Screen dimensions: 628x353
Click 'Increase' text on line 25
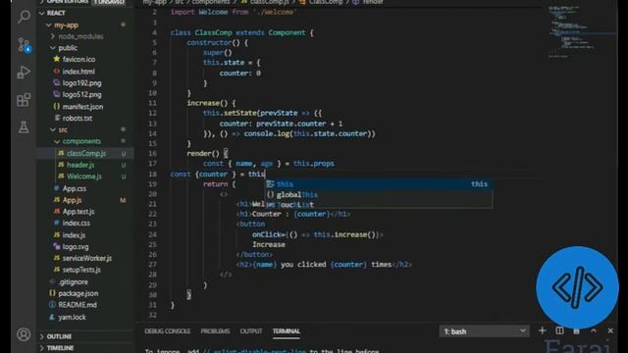(269, 244)
